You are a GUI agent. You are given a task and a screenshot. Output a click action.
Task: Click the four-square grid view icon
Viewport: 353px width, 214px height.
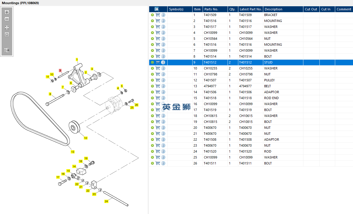pos(7,28)
